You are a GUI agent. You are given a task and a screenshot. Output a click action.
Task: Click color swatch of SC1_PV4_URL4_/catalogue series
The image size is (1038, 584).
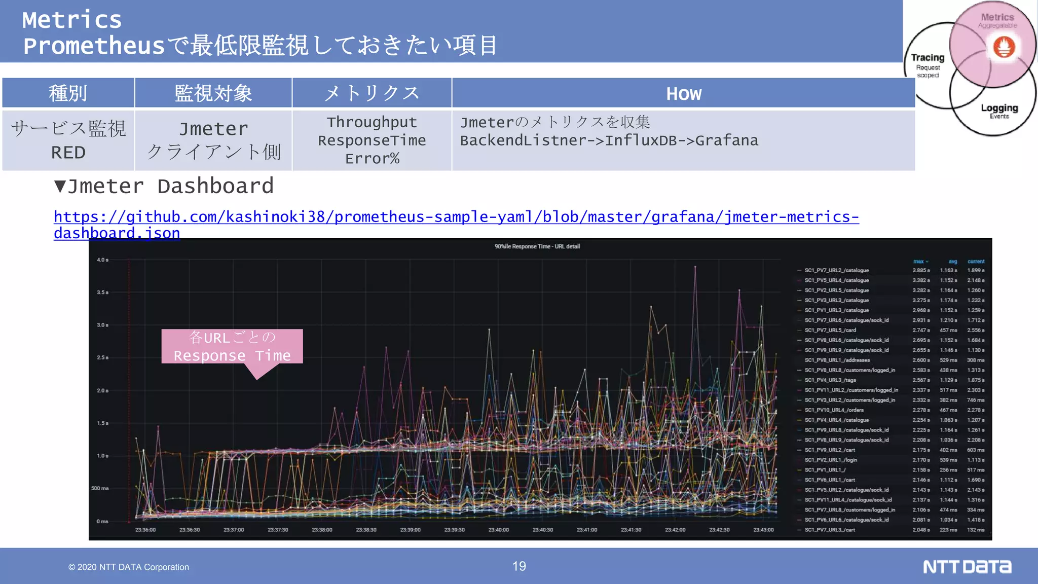(x=799, y=420)
